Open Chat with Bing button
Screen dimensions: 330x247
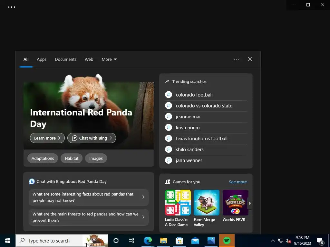pos(92,138)
